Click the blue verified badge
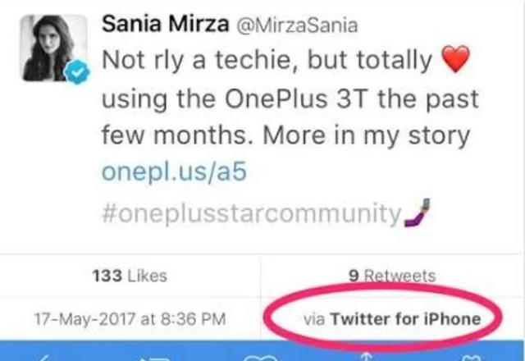The height and width of the screenshot is (361, 525). [77, 75]
